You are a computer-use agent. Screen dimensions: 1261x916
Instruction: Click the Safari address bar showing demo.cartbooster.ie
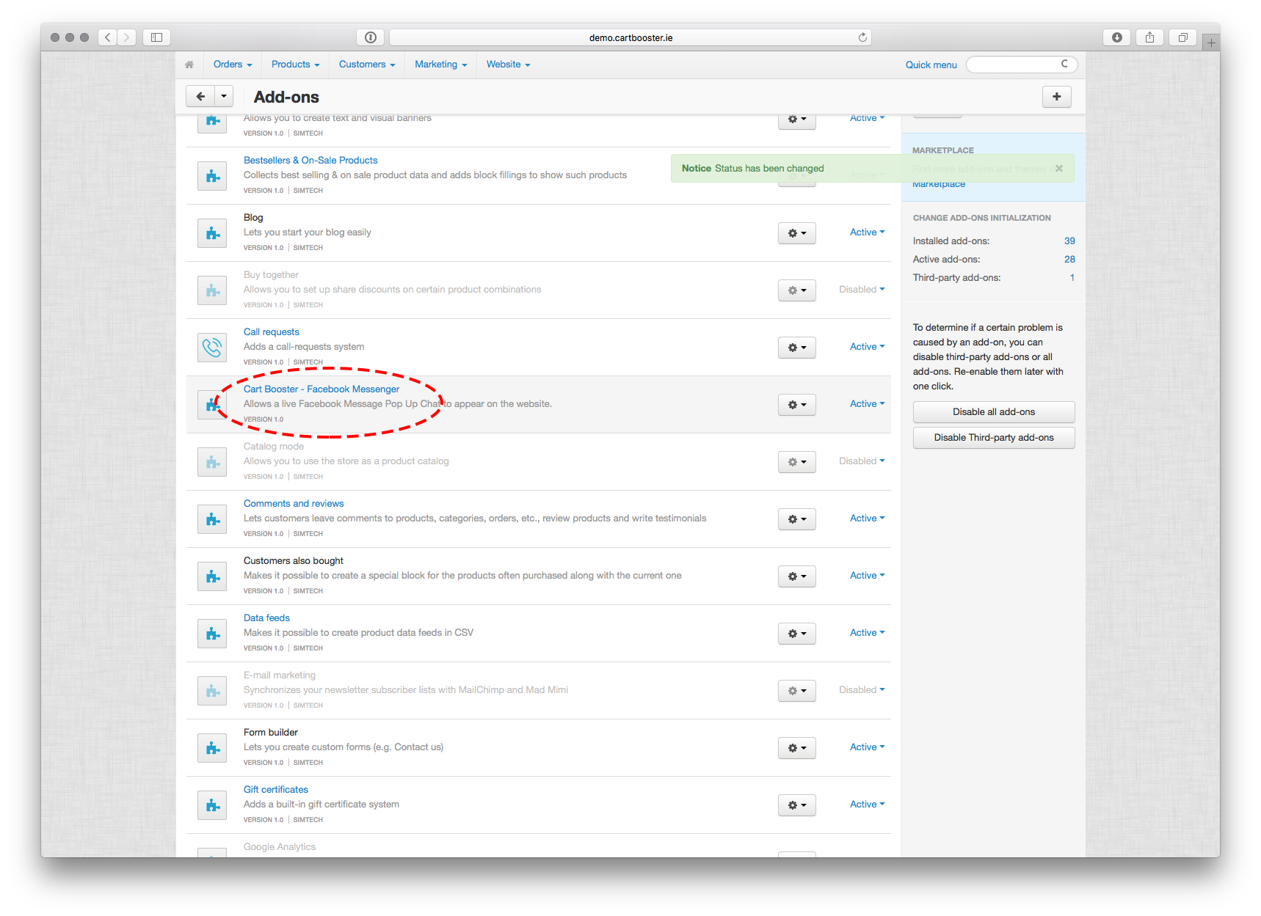click(x=630, y=37)
